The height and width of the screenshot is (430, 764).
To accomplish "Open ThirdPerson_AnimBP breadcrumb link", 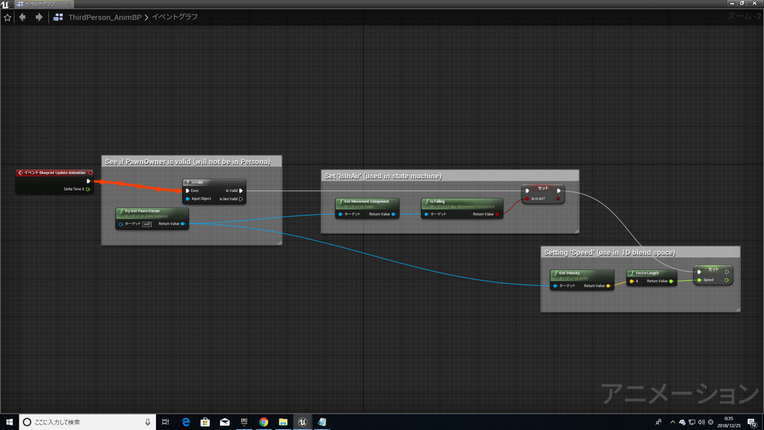I will pyautogui.click(x=104, y=17).
